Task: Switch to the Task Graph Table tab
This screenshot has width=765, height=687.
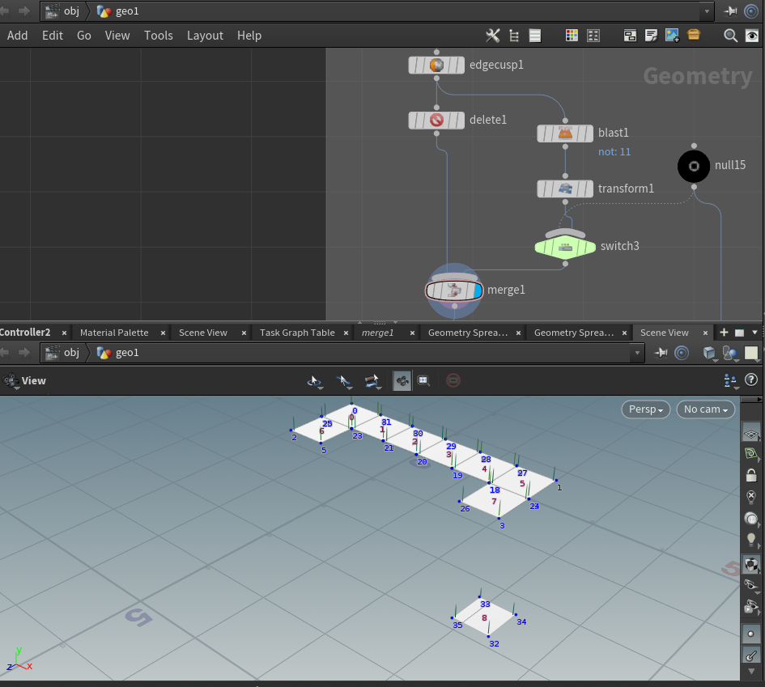Action: click(297, 333)
